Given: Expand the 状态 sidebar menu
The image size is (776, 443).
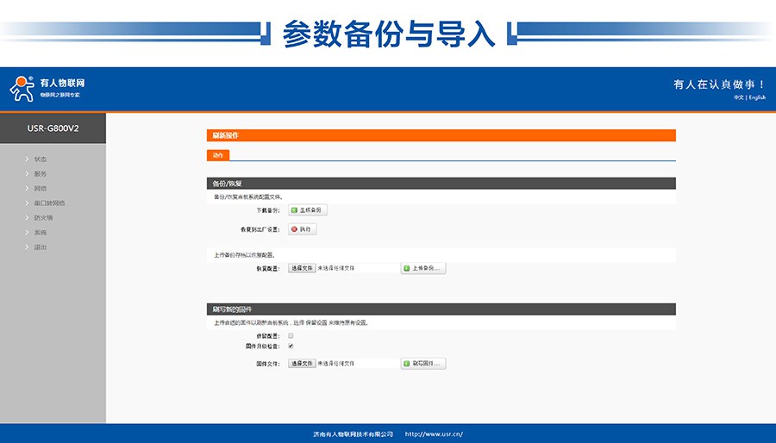Looking at the screenshot, I should (x=40, y=159).
